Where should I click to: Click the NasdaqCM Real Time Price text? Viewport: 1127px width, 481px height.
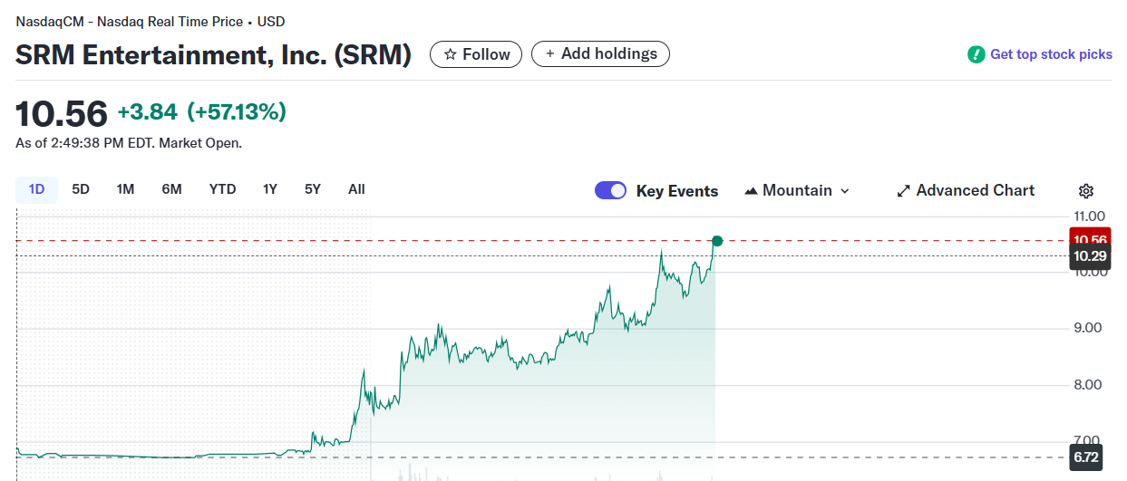(x=151, y=21)
